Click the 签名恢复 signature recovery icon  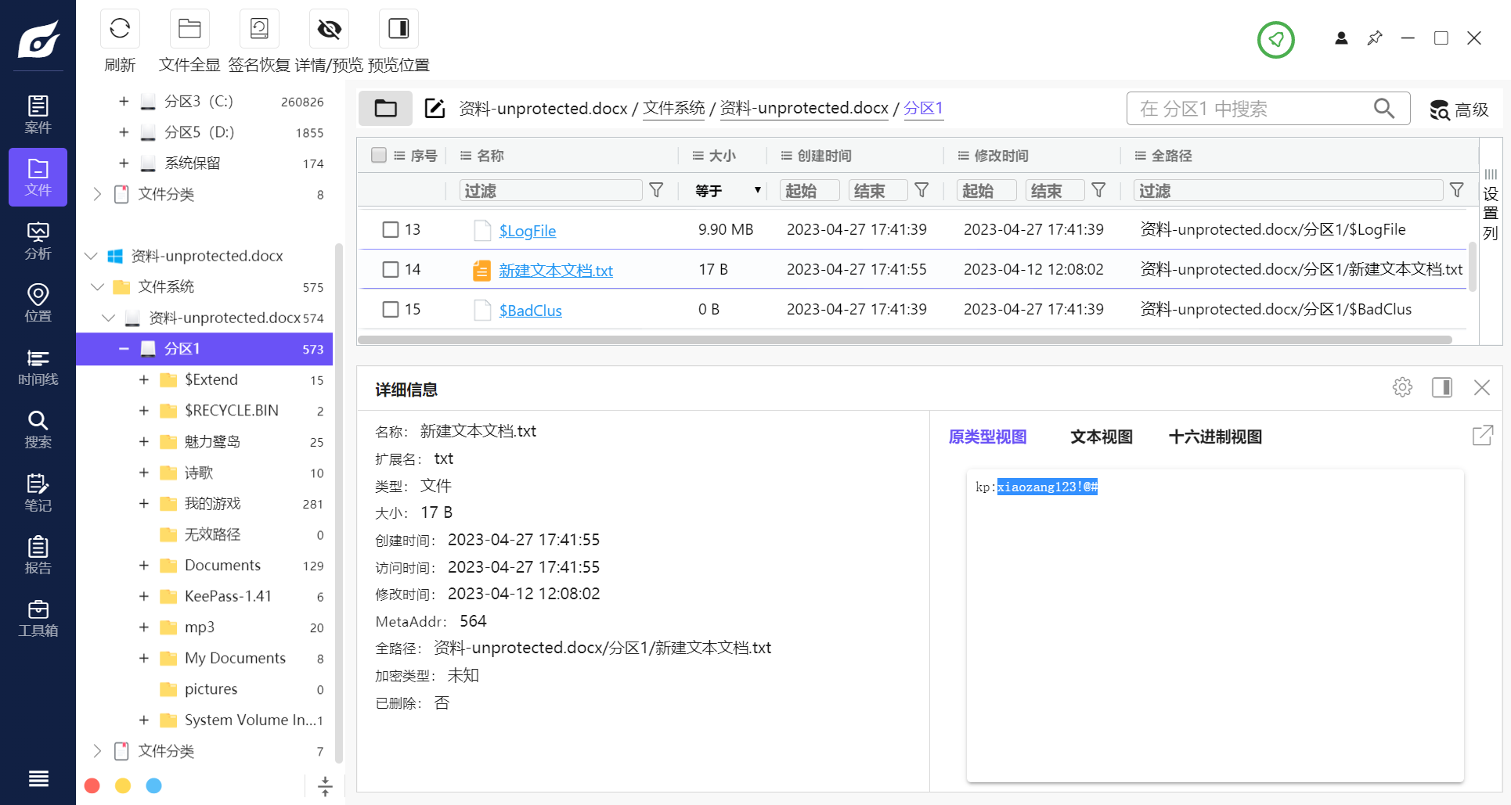pyautogui.click(x=259, y=29)
